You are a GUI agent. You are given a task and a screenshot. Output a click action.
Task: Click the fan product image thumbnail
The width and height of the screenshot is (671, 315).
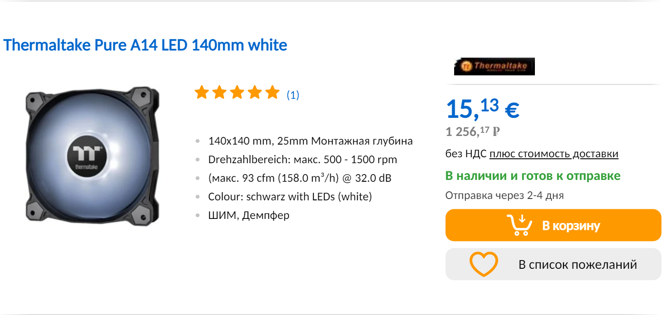pos(93,155)
